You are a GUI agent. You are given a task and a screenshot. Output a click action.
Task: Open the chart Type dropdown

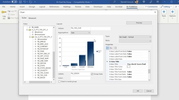coord(135,37)
